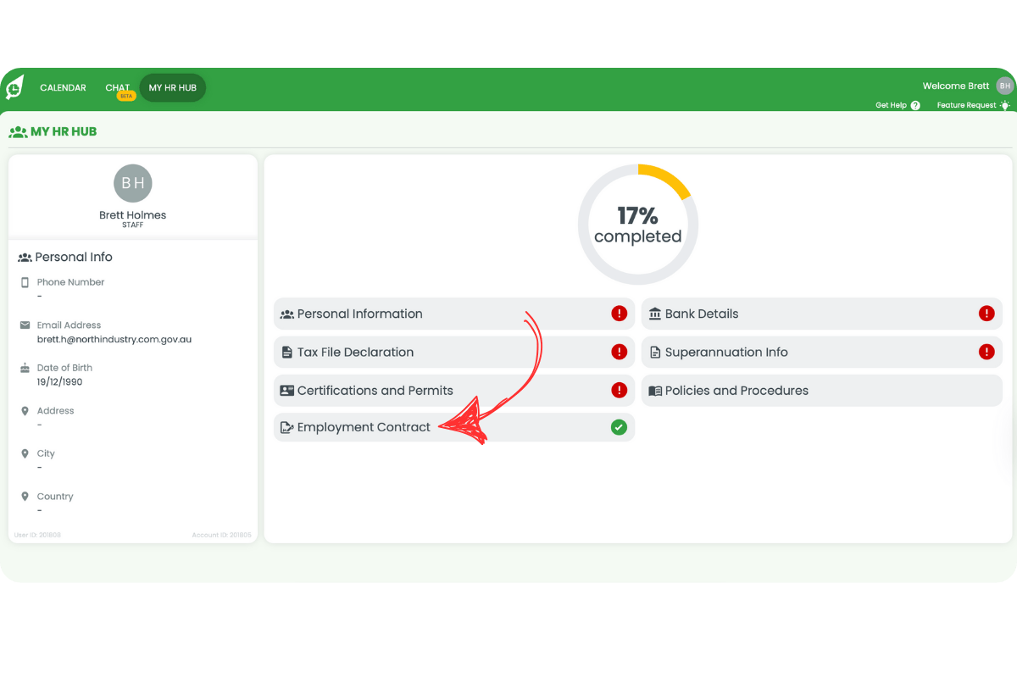Click the Welcome Brett text link
This screenshot has width=1017, height=678.
957,85
